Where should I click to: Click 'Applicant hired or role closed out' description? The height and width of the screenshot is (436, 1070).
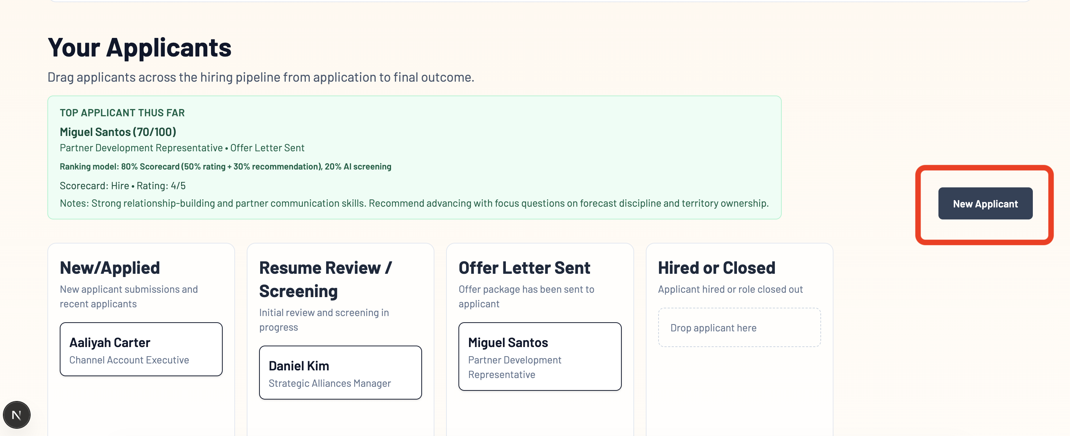point(730,289)
